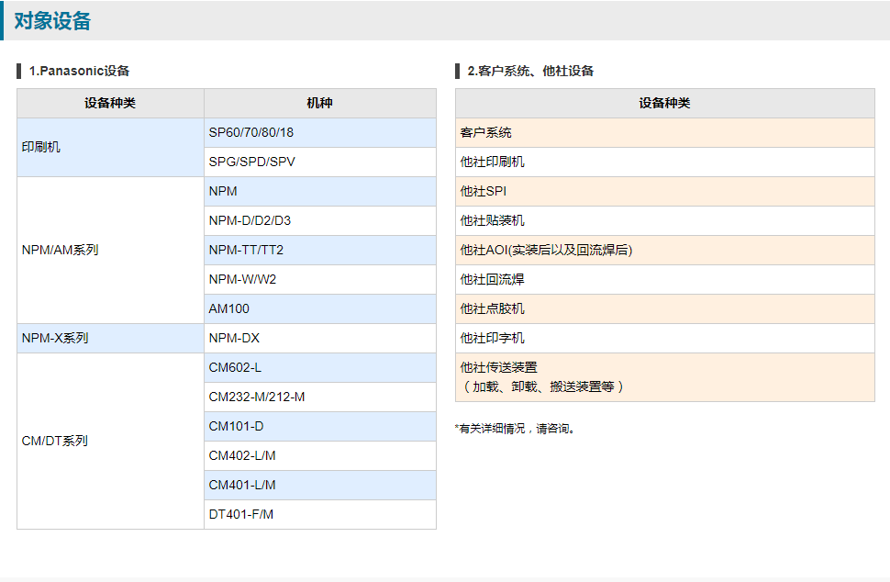Click the 对象设备 page heading
This screenshot has width=890, height=582.
tap(52, 21)
